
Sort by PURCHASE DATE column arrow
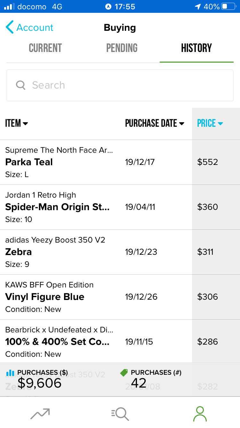coord(182,124)
